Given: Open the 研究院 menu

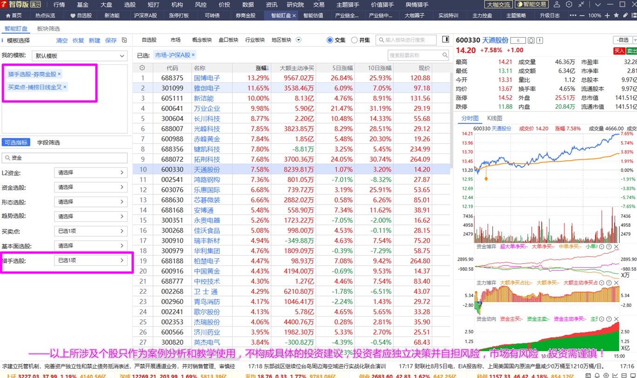Looking at the screenshot, I should click(x=295, y=5).
